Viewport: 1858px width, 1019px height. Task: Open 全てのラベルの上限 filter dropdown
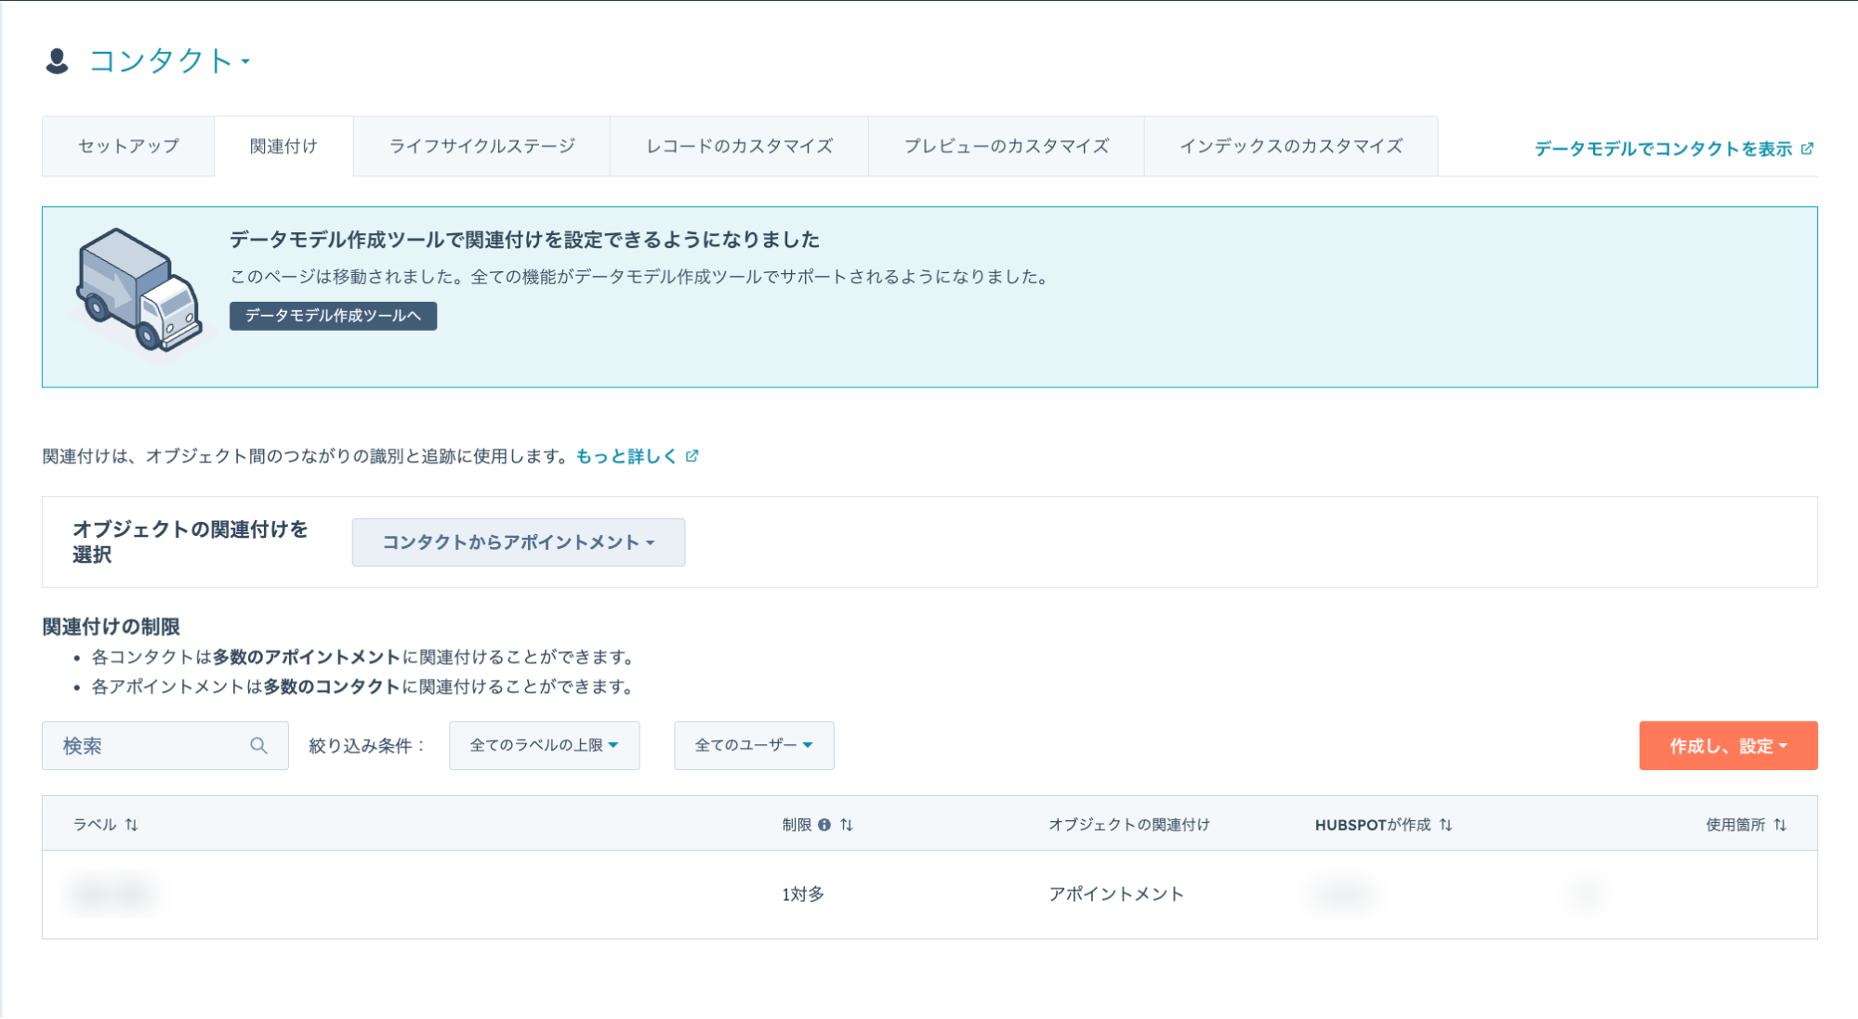point(544,746)
